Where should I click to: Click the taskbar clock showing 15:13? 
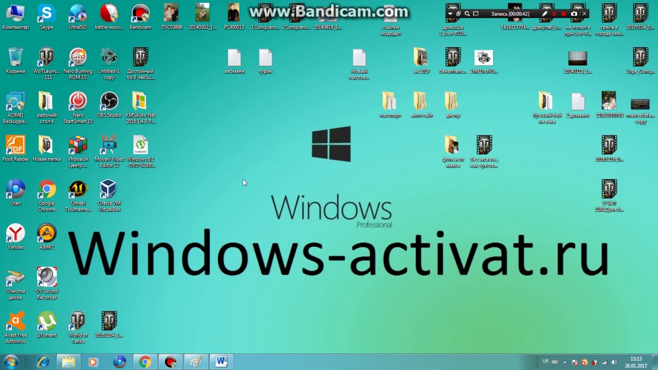coord(636,362)
